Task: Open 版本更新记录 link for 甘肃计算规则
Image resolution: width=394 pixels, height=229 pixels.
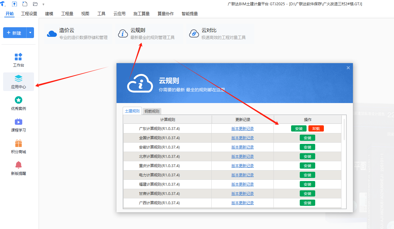Action: point(243,194)
